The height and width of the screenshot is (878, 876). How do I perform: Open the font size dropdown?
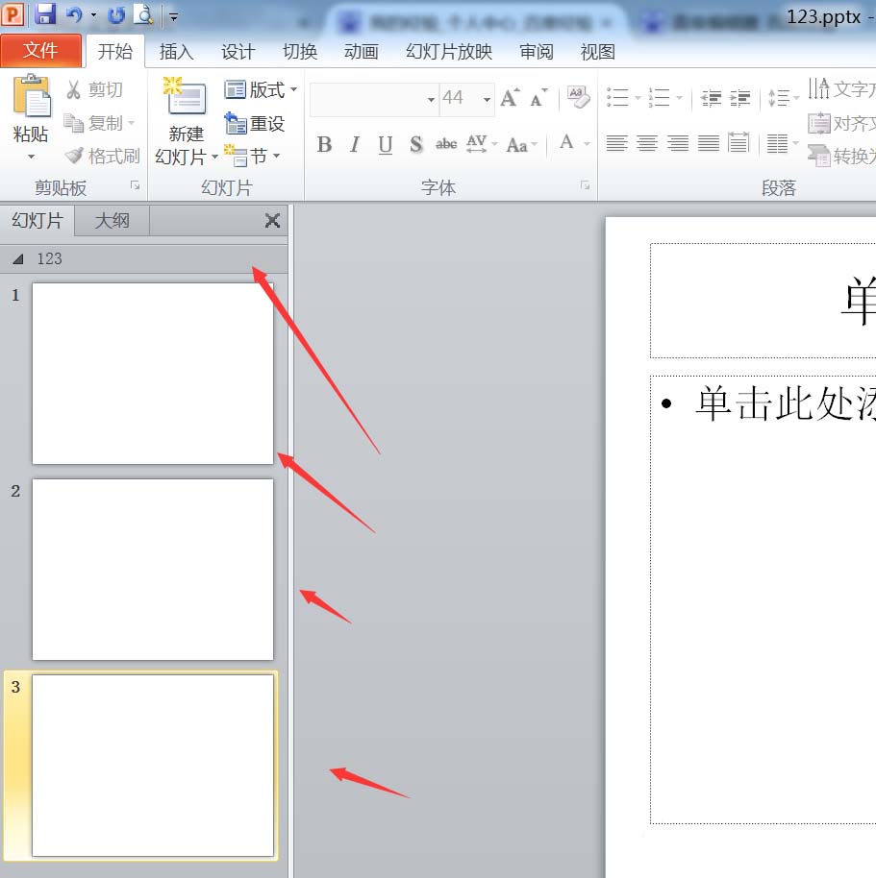point(486,97)
